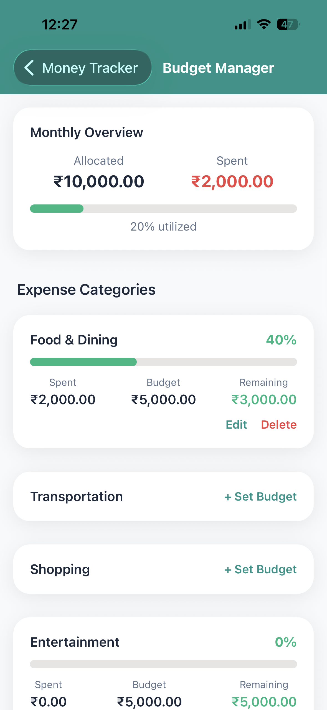The image size is (327, 710).
Task: Tap the Shopping category name
Action: (x=60, y=569)
